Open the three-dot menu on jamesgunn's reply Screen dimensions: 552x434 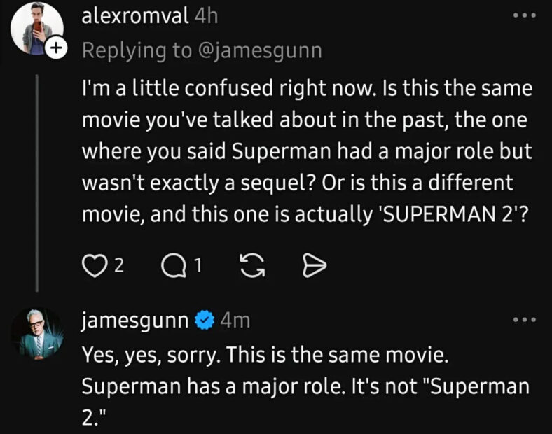[x=523, y=320]
